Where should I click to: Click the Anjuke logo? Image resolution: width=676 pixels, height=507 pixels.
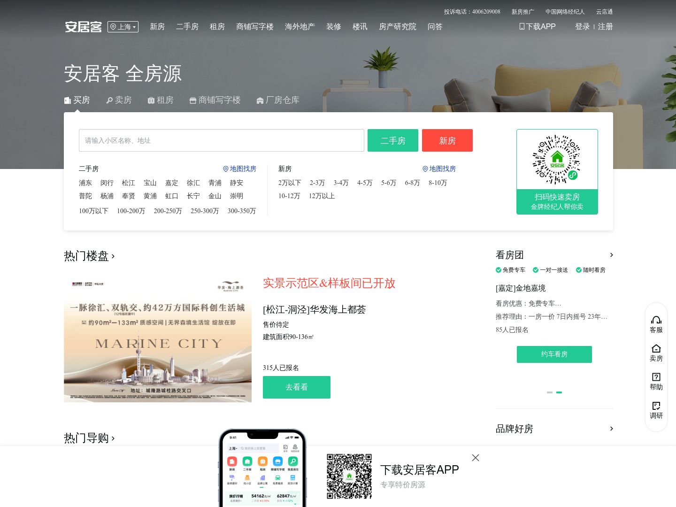tap(83, 27)
